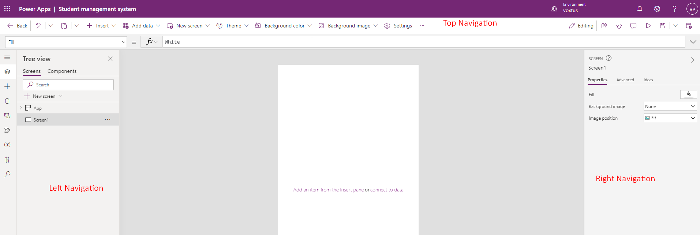Screen dimensions: 700x235
Task: Collapse the properties pane chevron
Action: [692, 60]
